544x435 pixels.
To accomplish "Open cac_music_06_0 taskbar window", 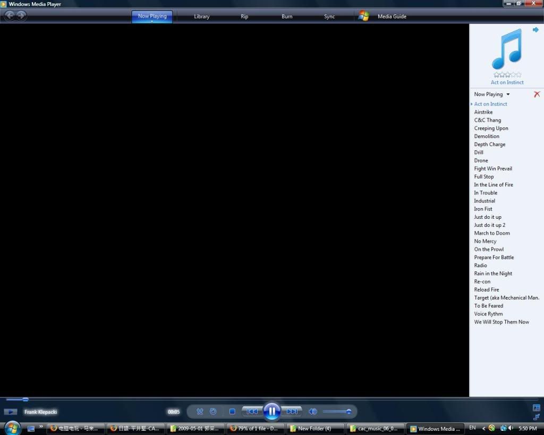I will tap(375, 429).
